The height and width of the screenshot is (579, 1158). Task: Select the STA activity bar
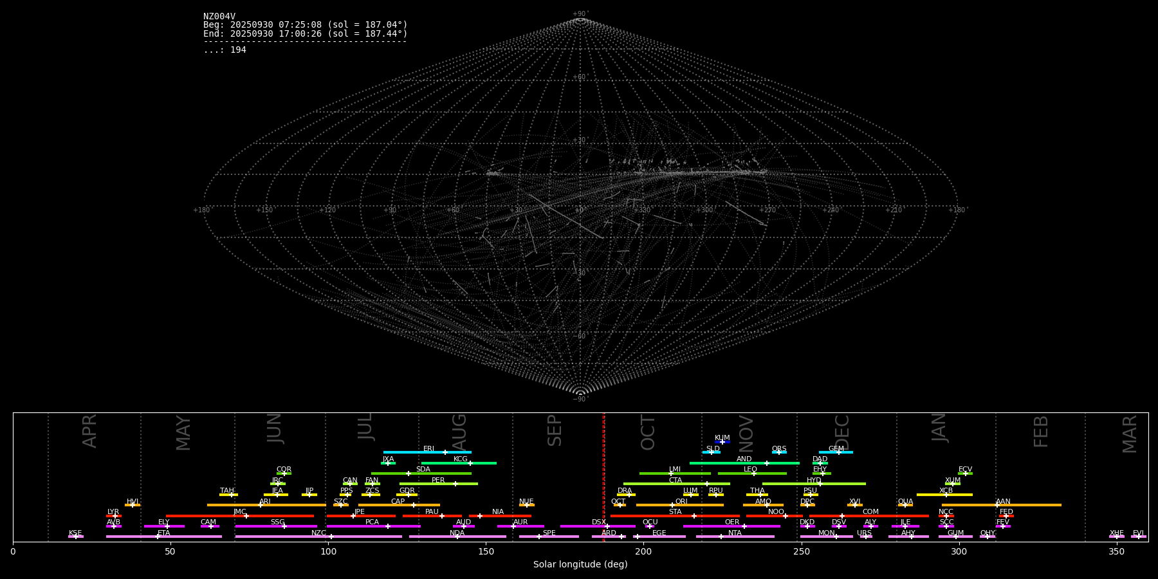pos(675,516)
